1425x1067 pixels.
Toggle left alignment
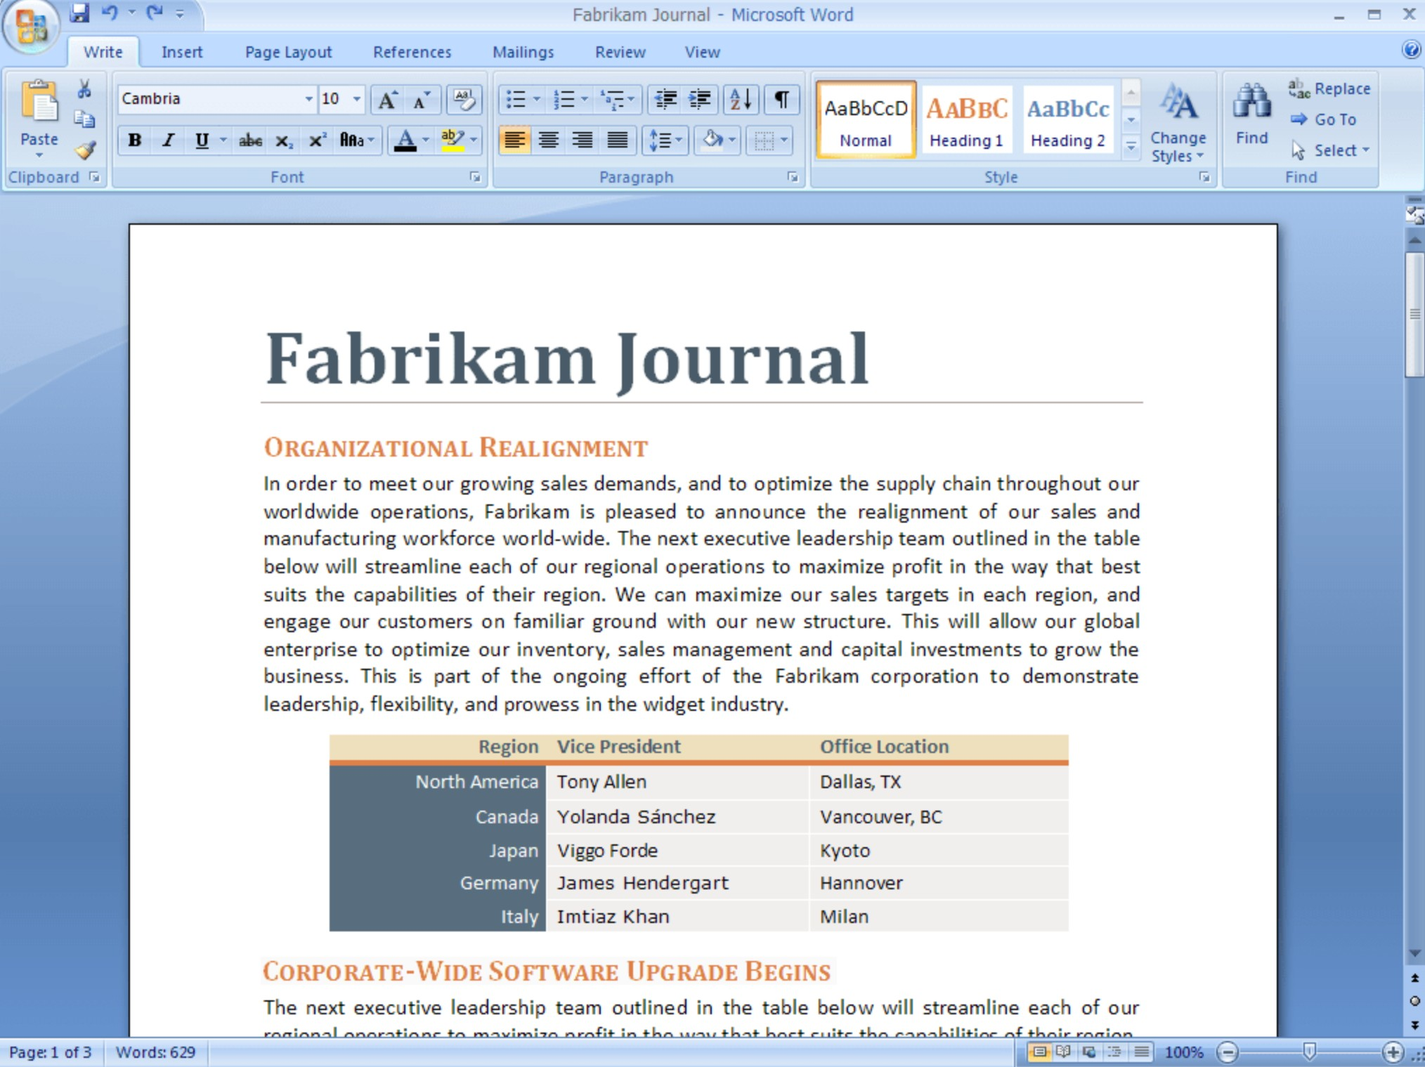[514, 140]
